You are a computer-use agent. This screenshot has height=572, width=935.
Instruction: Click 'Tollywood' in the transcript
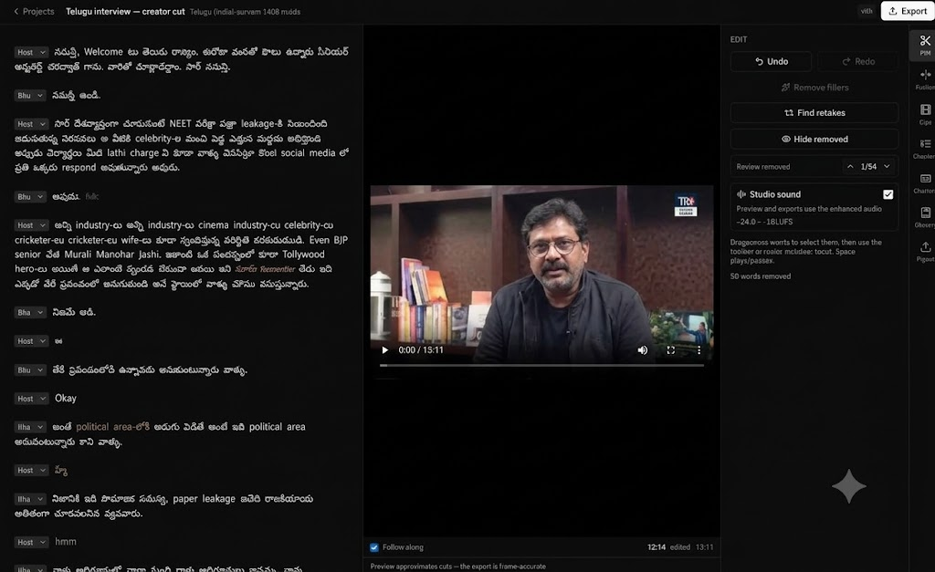point(303,255)
